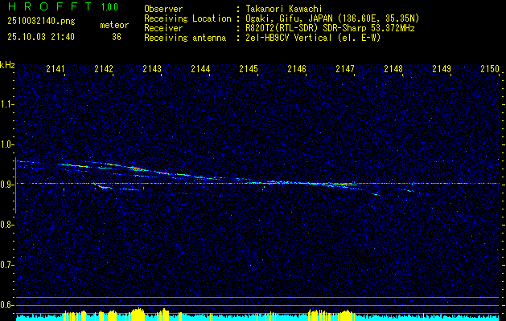Click observer name Takanori Kawachi
Image resolution: width=506 pixels, height=321 pixels.
[284, 9]
